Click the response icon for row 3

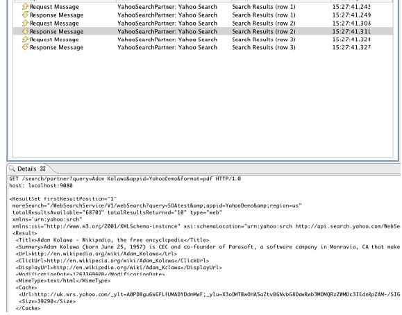25,47
